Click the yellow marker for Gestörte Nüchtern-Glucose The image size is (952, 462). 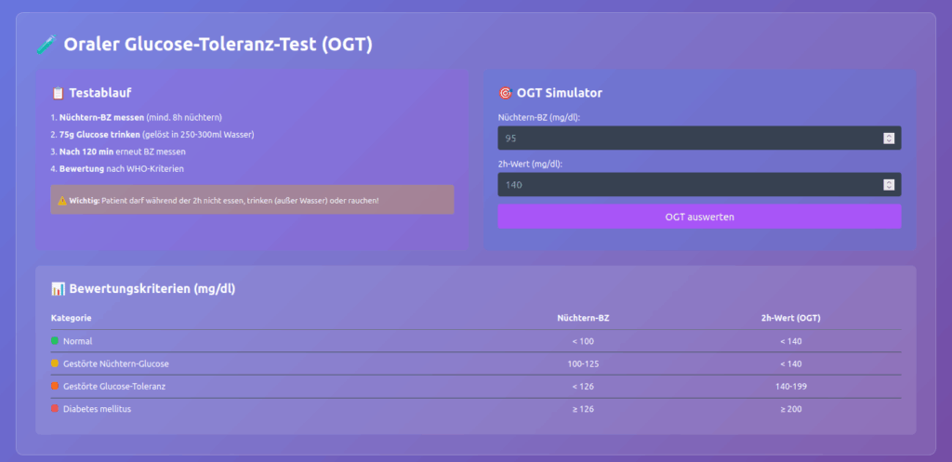[x=55, y=363]
